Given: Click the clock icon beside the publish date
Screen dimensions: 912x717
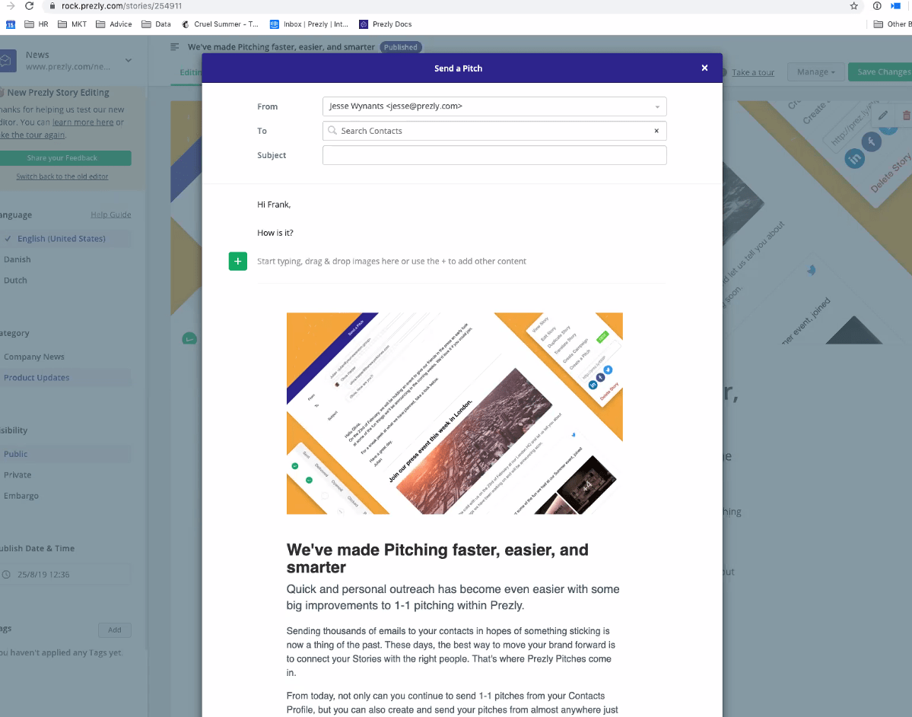Looking at the screenshot, I should 7,575.
